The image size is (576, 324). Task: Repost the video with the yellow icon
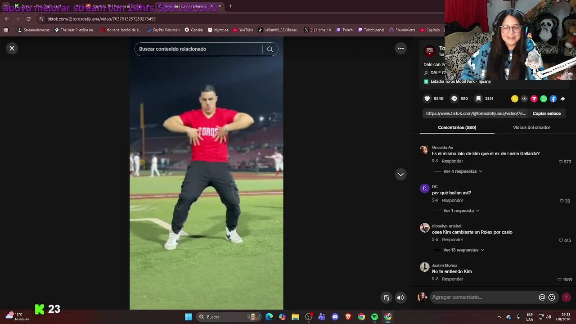(515, 99)
